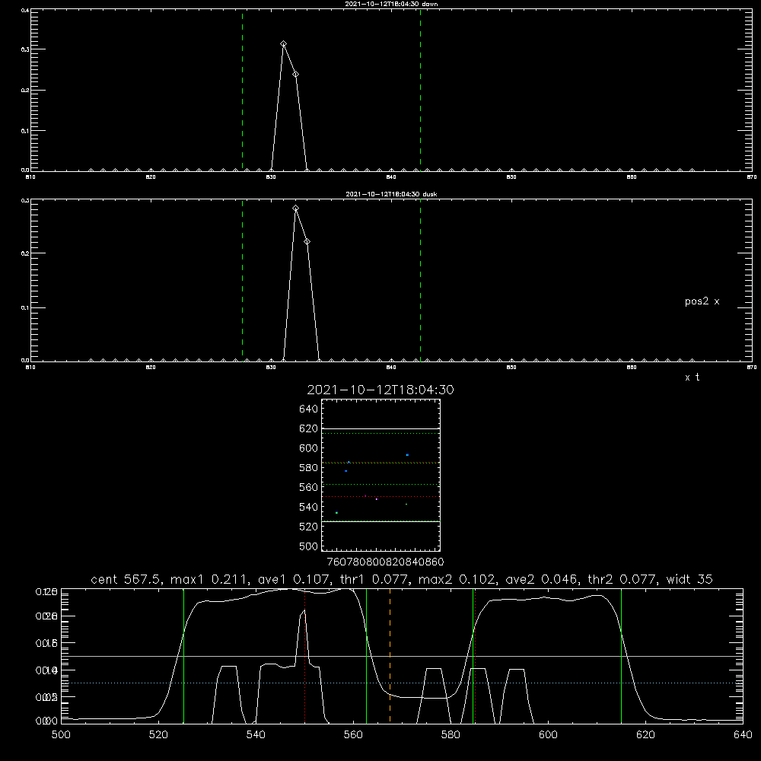
Task: Click the middle panel title '2021-10-12T18:04:30'
Action: pos(380,390)
